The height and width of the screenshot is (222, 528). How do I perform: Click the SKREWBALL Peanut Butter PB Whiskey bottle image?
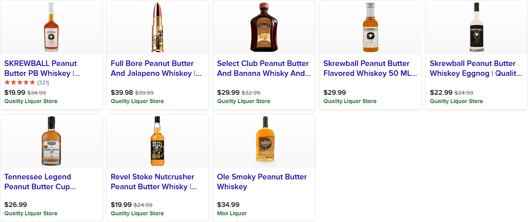51,27
